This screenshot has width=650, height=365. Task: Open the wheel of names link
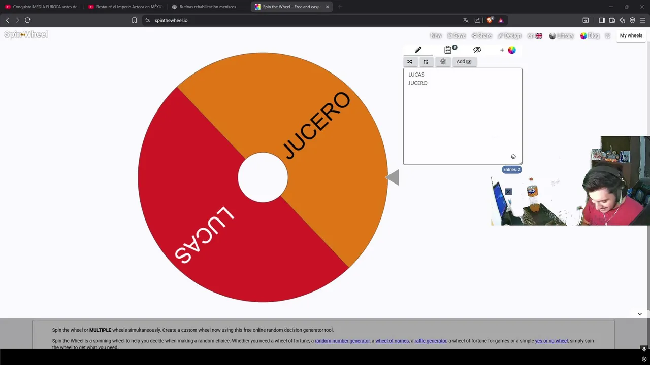pyautogui.click(x=392, y=341)
